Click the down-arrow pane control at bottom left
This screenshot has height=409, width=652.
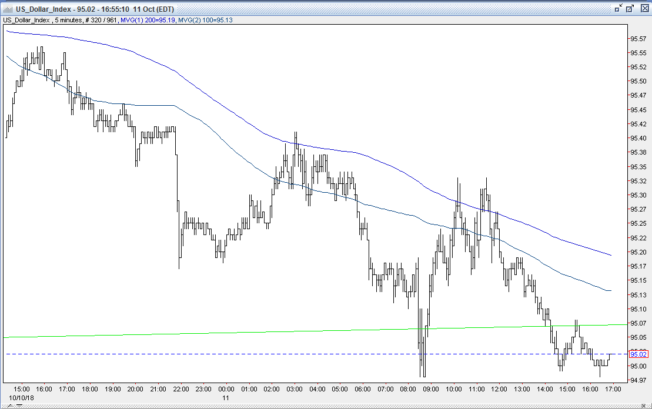coord(19,405)
